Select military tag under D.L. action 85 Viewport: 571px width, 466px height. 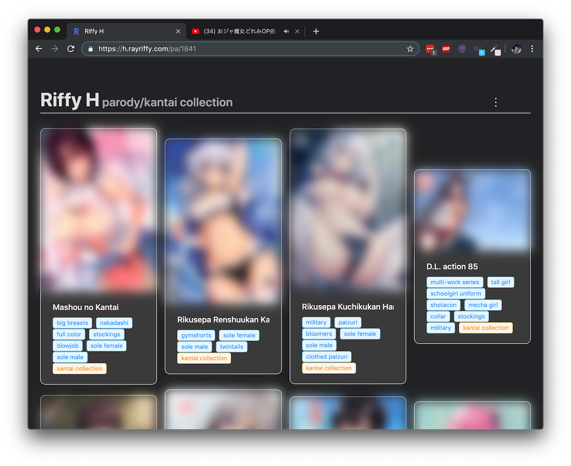pyautogui.click(x=441, y=328)
